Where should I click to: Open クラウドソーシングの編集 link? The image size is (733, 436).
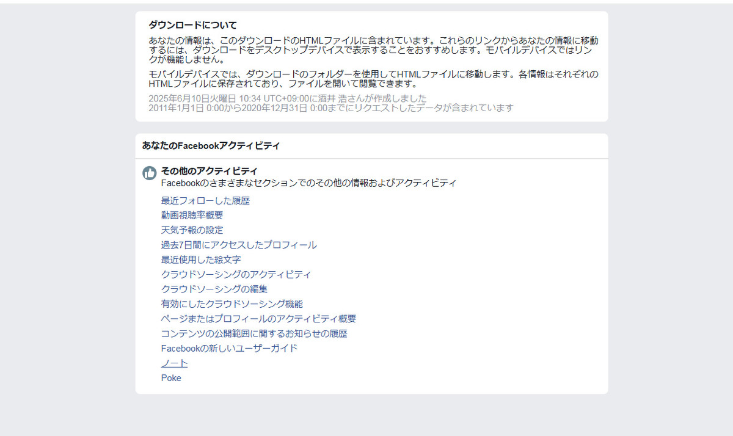(x=214, y=289)
